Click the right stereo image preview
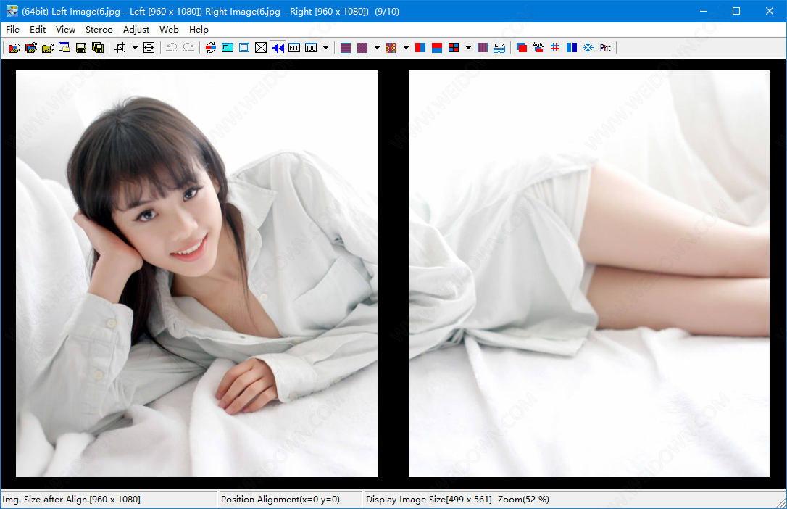The width and height of the screenshot is (787, 509). [x=588, y=273]
